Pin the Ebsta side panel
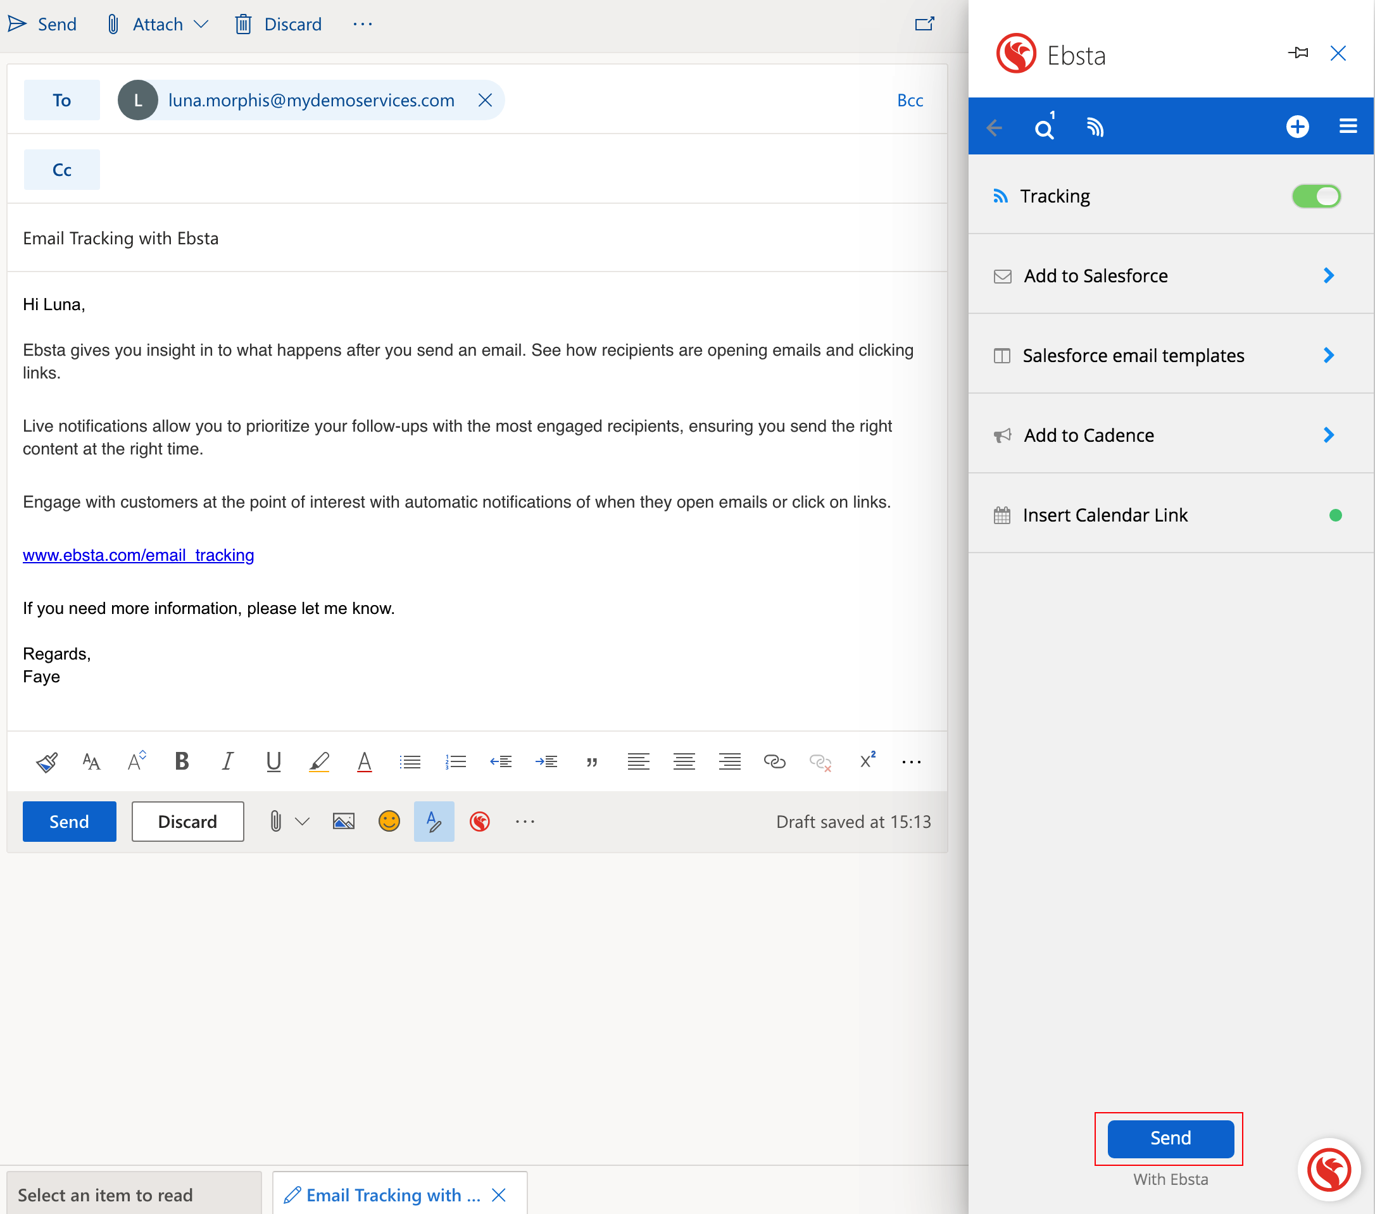This screenshot has height=1214, width=1375. (x=1298, y=53)
